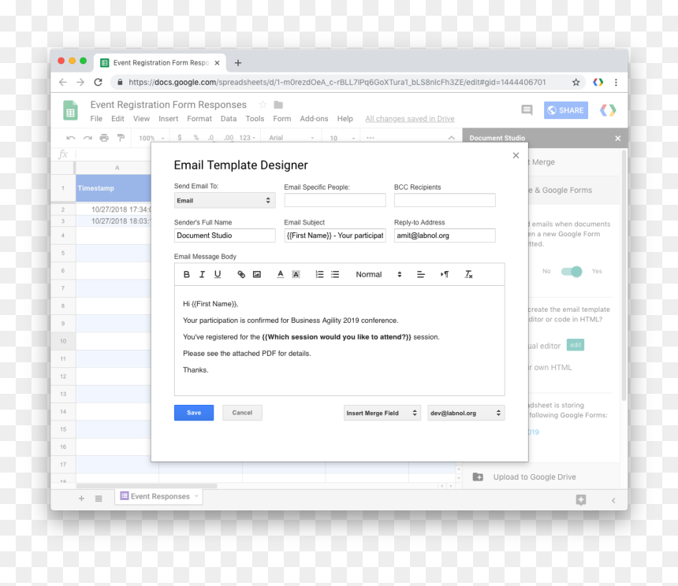
Task: Click the Explore icon at bottom right
Action: (581, 500)
